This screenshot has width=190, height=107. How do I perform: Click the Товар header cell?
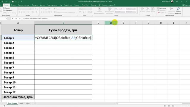pyautogui.click(x=18, y=30)
